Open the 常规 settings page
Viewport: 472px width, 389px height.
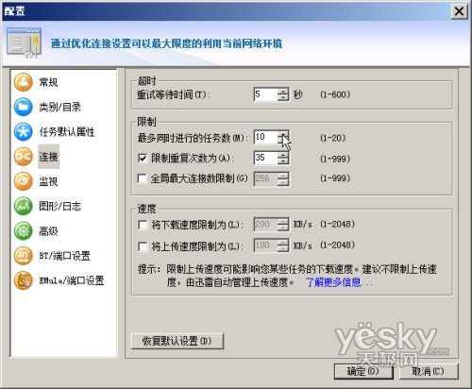click(48, 82)
